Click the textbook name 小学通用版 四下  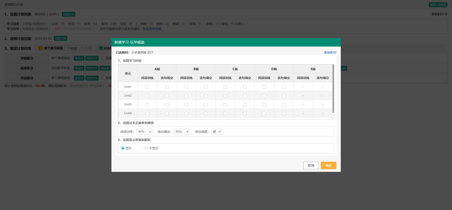click(x=142, y=52)
